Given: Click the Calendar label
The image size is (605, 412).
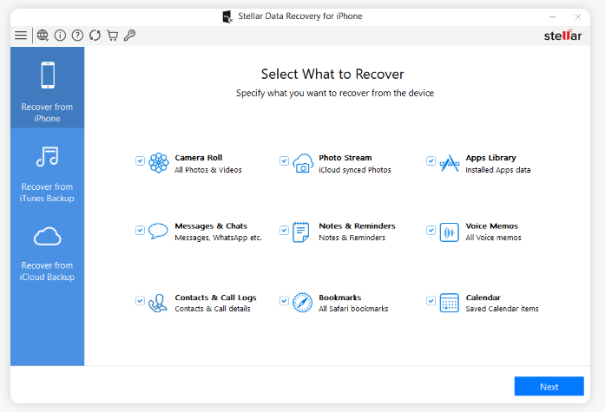Looking at the screenshot, I should (483, 298).
